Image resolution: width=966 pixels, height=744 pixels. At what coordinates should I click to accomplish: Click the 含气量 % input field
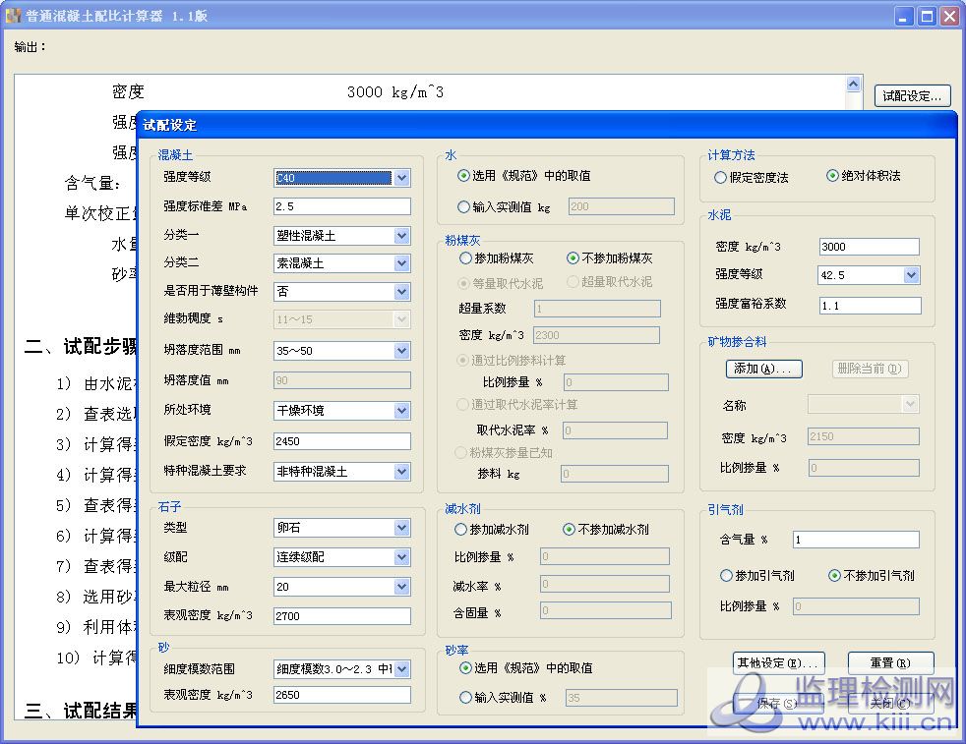[855, 540]
